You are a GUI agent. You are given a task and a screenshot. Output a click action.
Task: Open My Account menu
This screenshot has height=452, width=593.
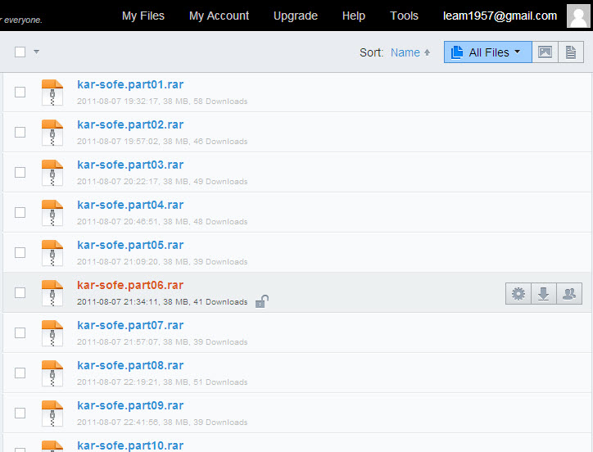coord(219,16)
